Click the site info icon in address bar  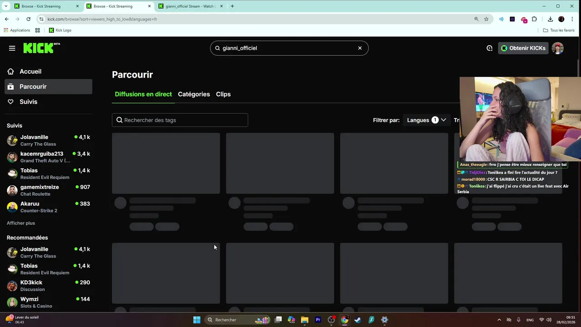click(41, 19)
